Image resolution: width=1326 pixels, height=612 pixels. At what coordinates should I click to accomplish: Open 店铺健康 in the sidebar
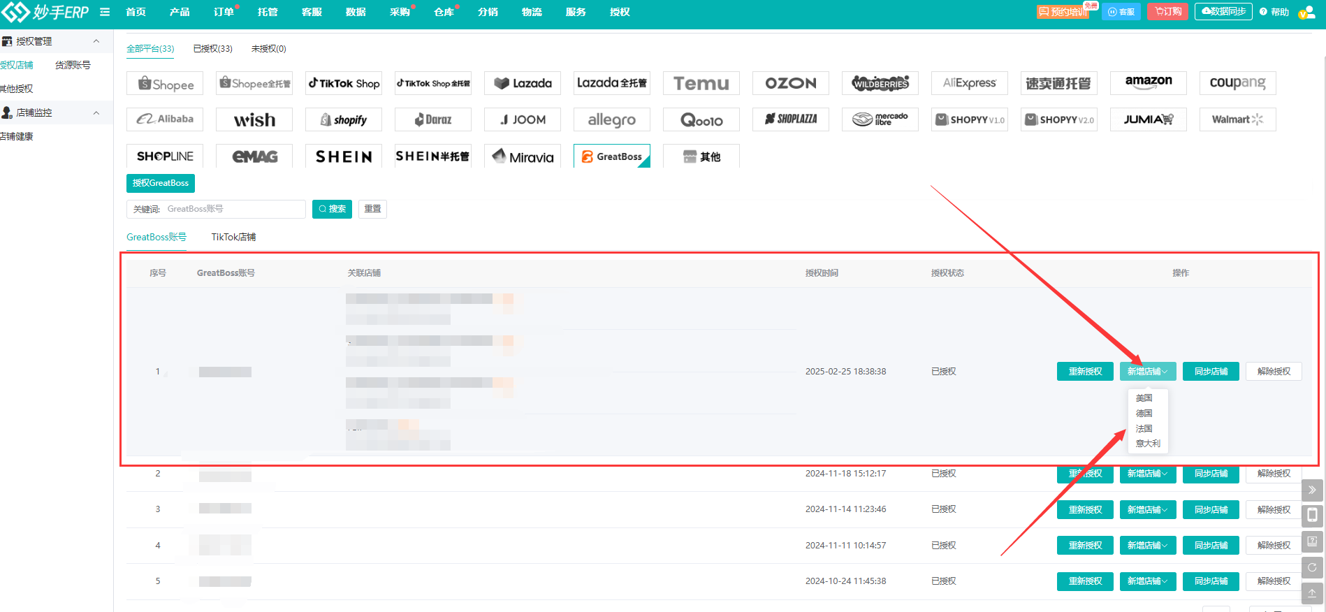pos(17,136)
